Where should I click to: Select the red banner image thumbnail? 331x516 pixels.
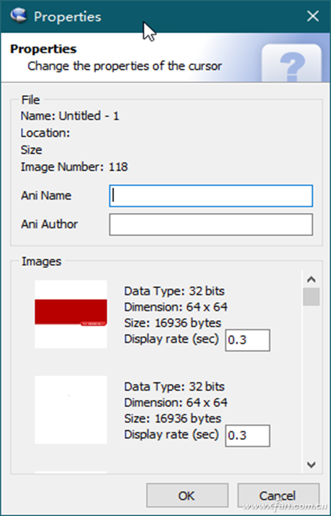[71, 314]
